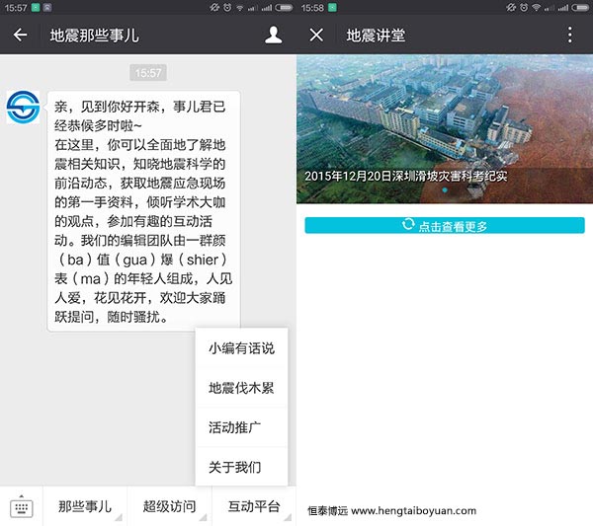Image resolution: width=593 pixels, height=526 pixels.
Task: Select 关于我们 menu entry
Action: [x=241, y=467]
